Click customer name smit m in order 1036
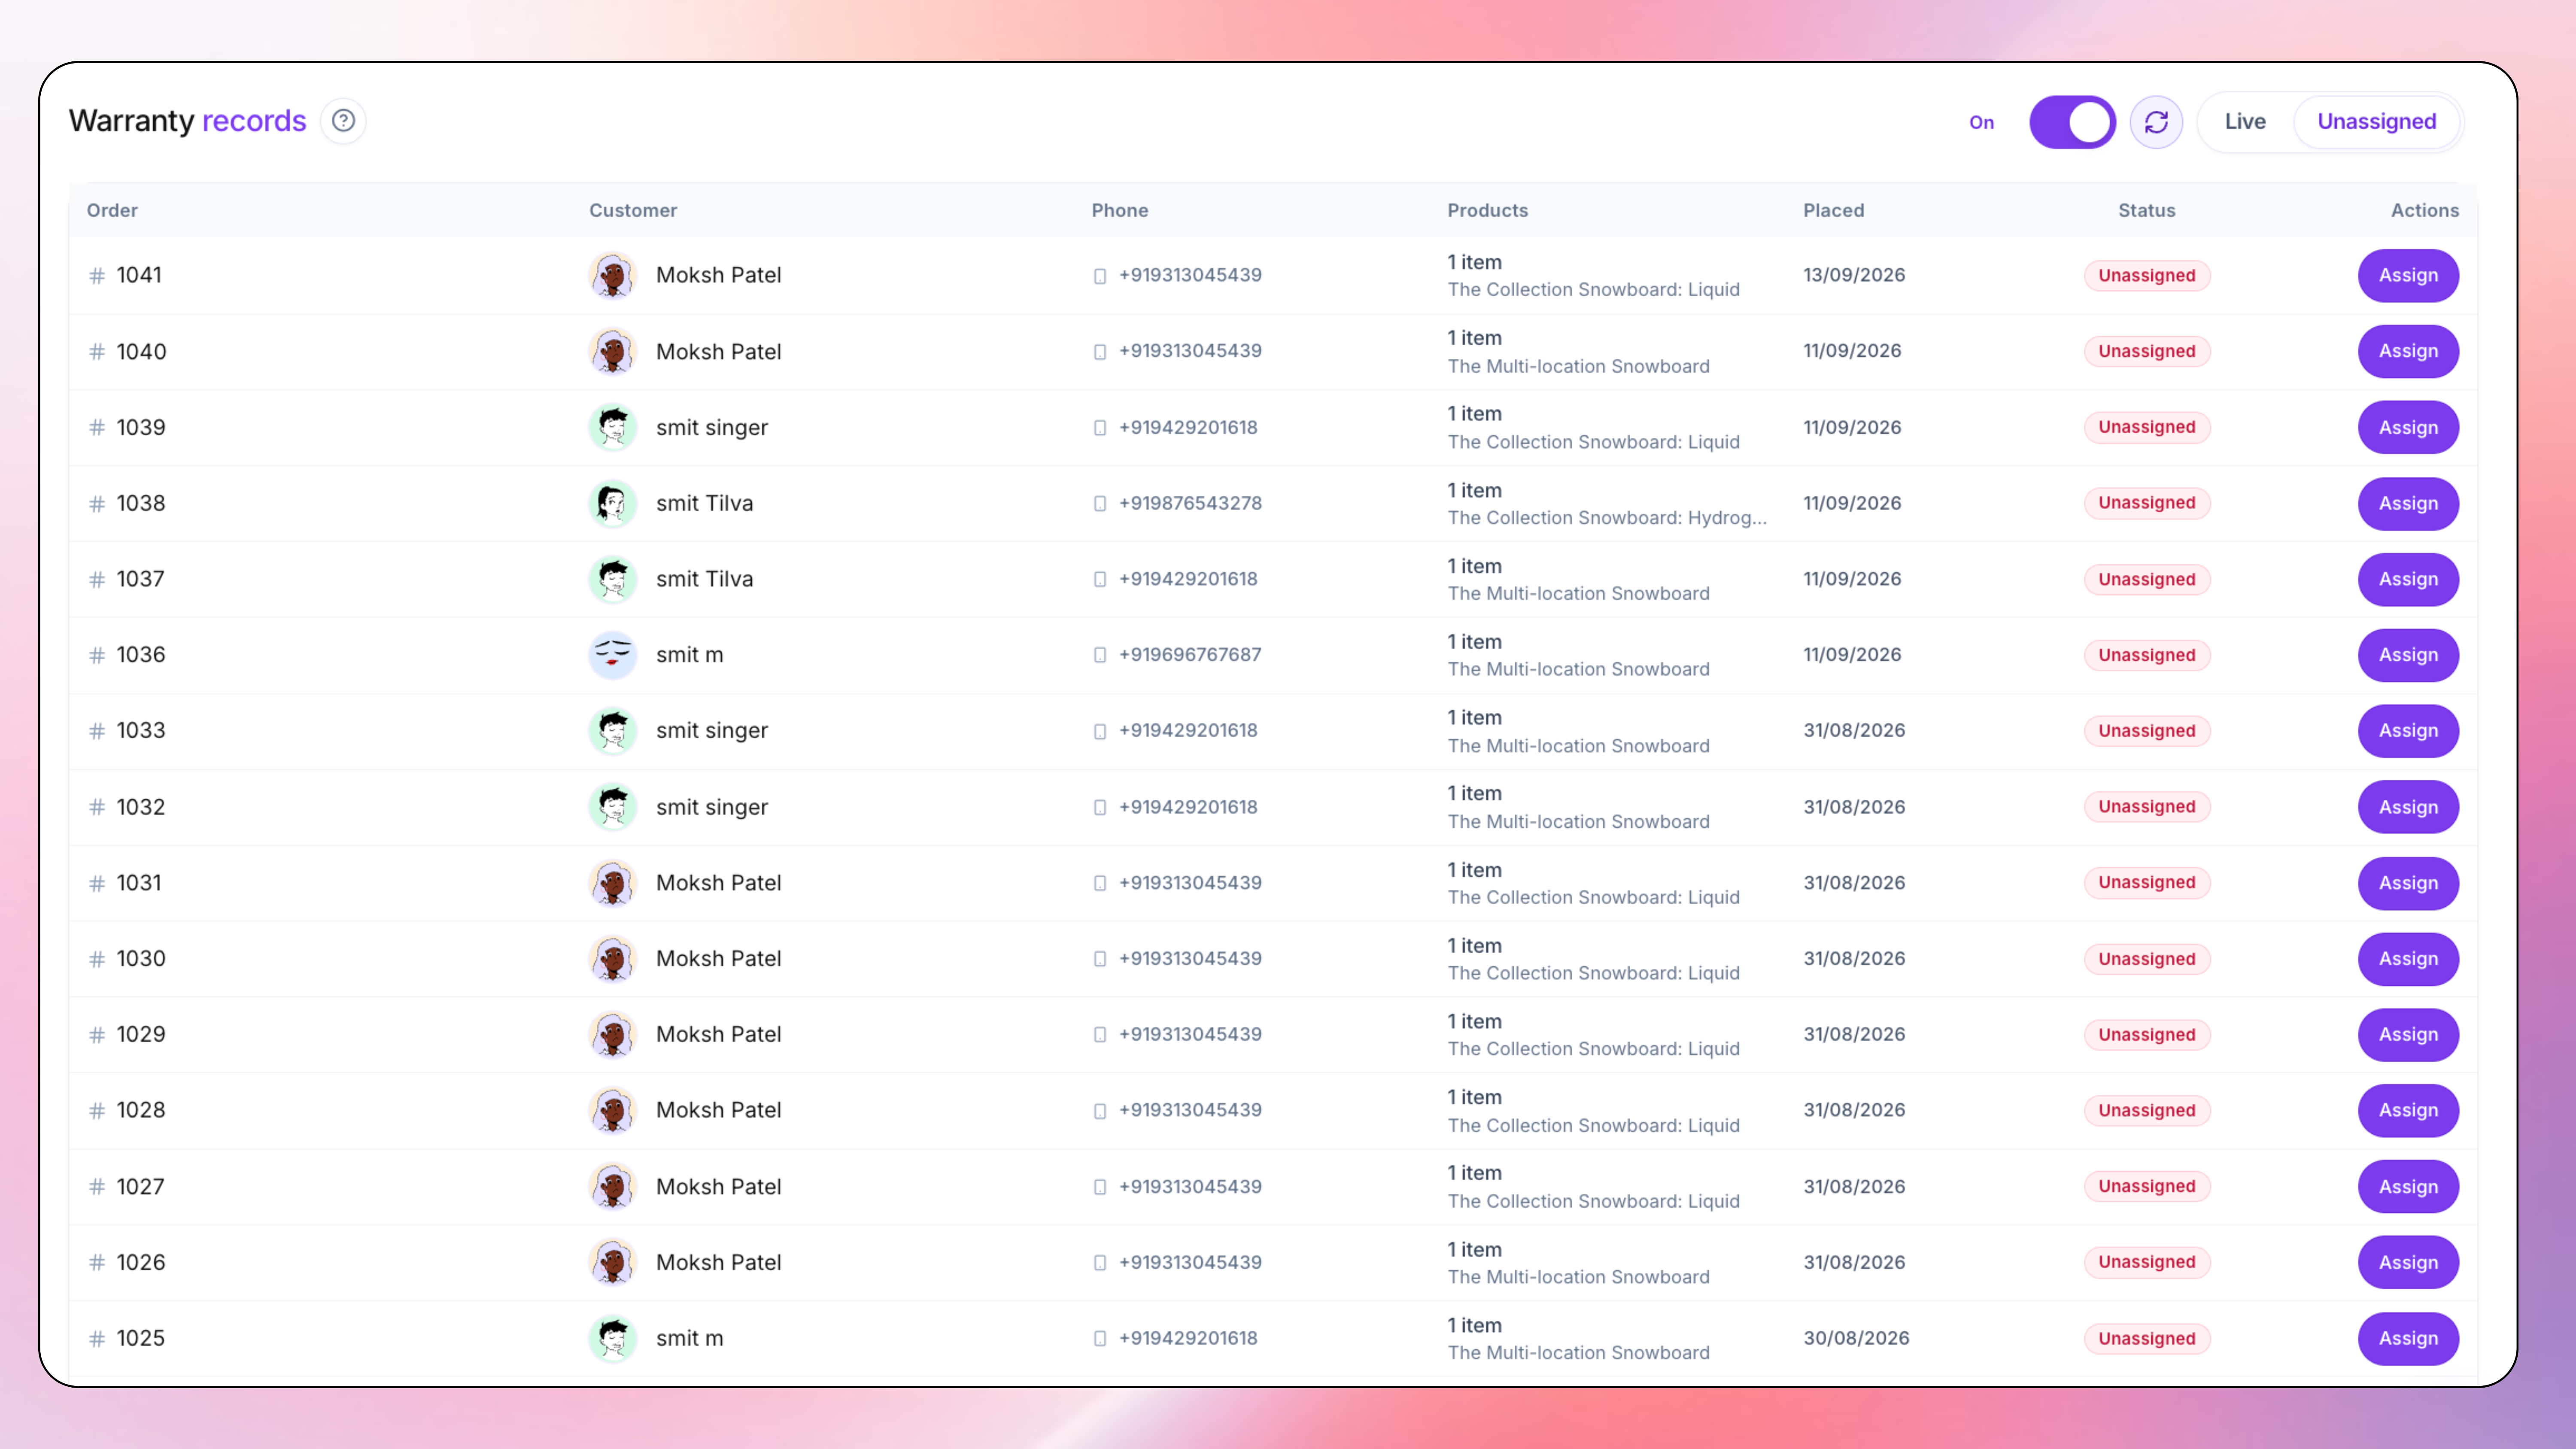Screen dimensions: 2576x1449 point(689,655)
